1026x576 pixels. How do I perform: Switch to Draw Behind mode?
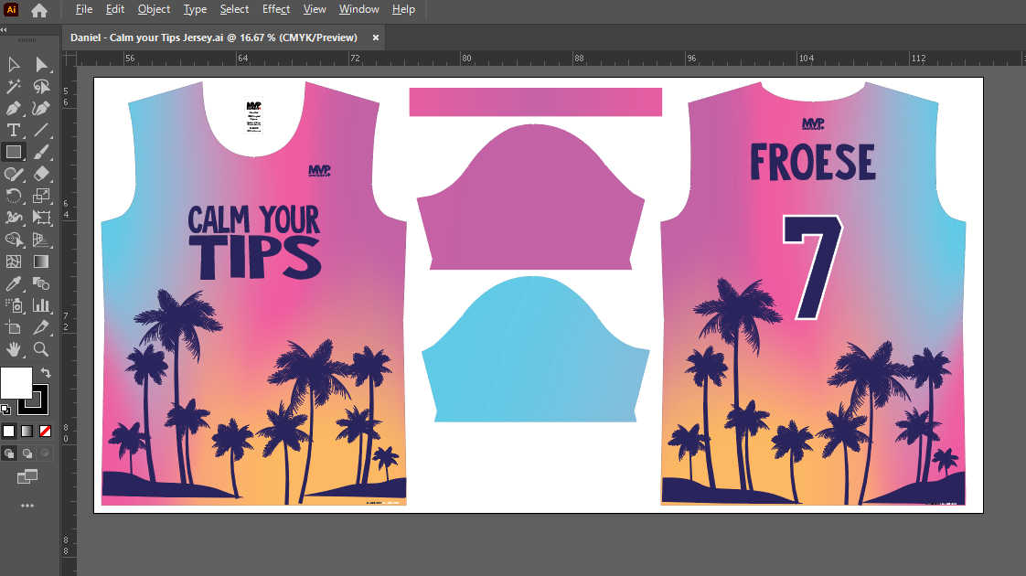27,453
